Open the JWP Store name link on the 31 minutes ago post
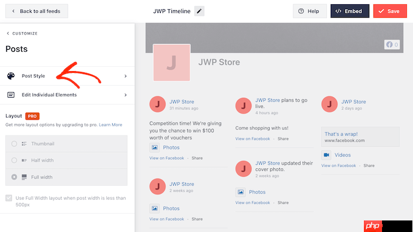This screenshot has width=413, height=232. 182,101
